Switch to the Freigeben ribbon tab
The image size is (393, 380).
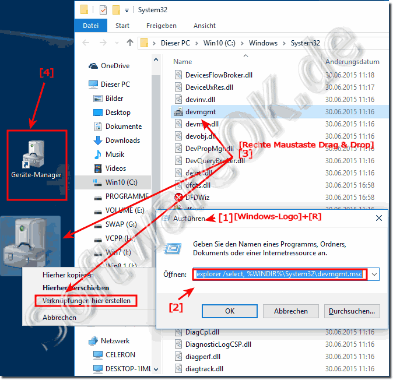[162, 26]
